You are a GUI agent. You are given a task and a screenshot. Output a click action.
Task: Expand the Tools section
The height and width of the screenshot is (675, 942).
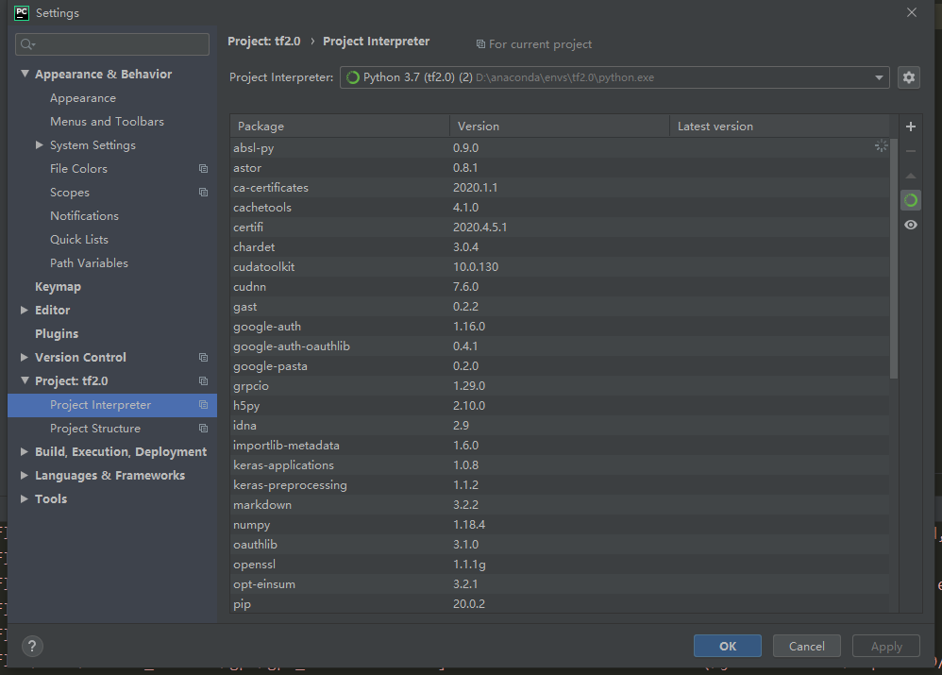(24, 498)
